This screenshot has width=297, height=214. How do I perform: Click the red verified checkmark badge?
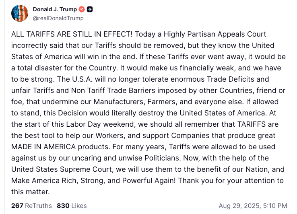coord(82,9)
